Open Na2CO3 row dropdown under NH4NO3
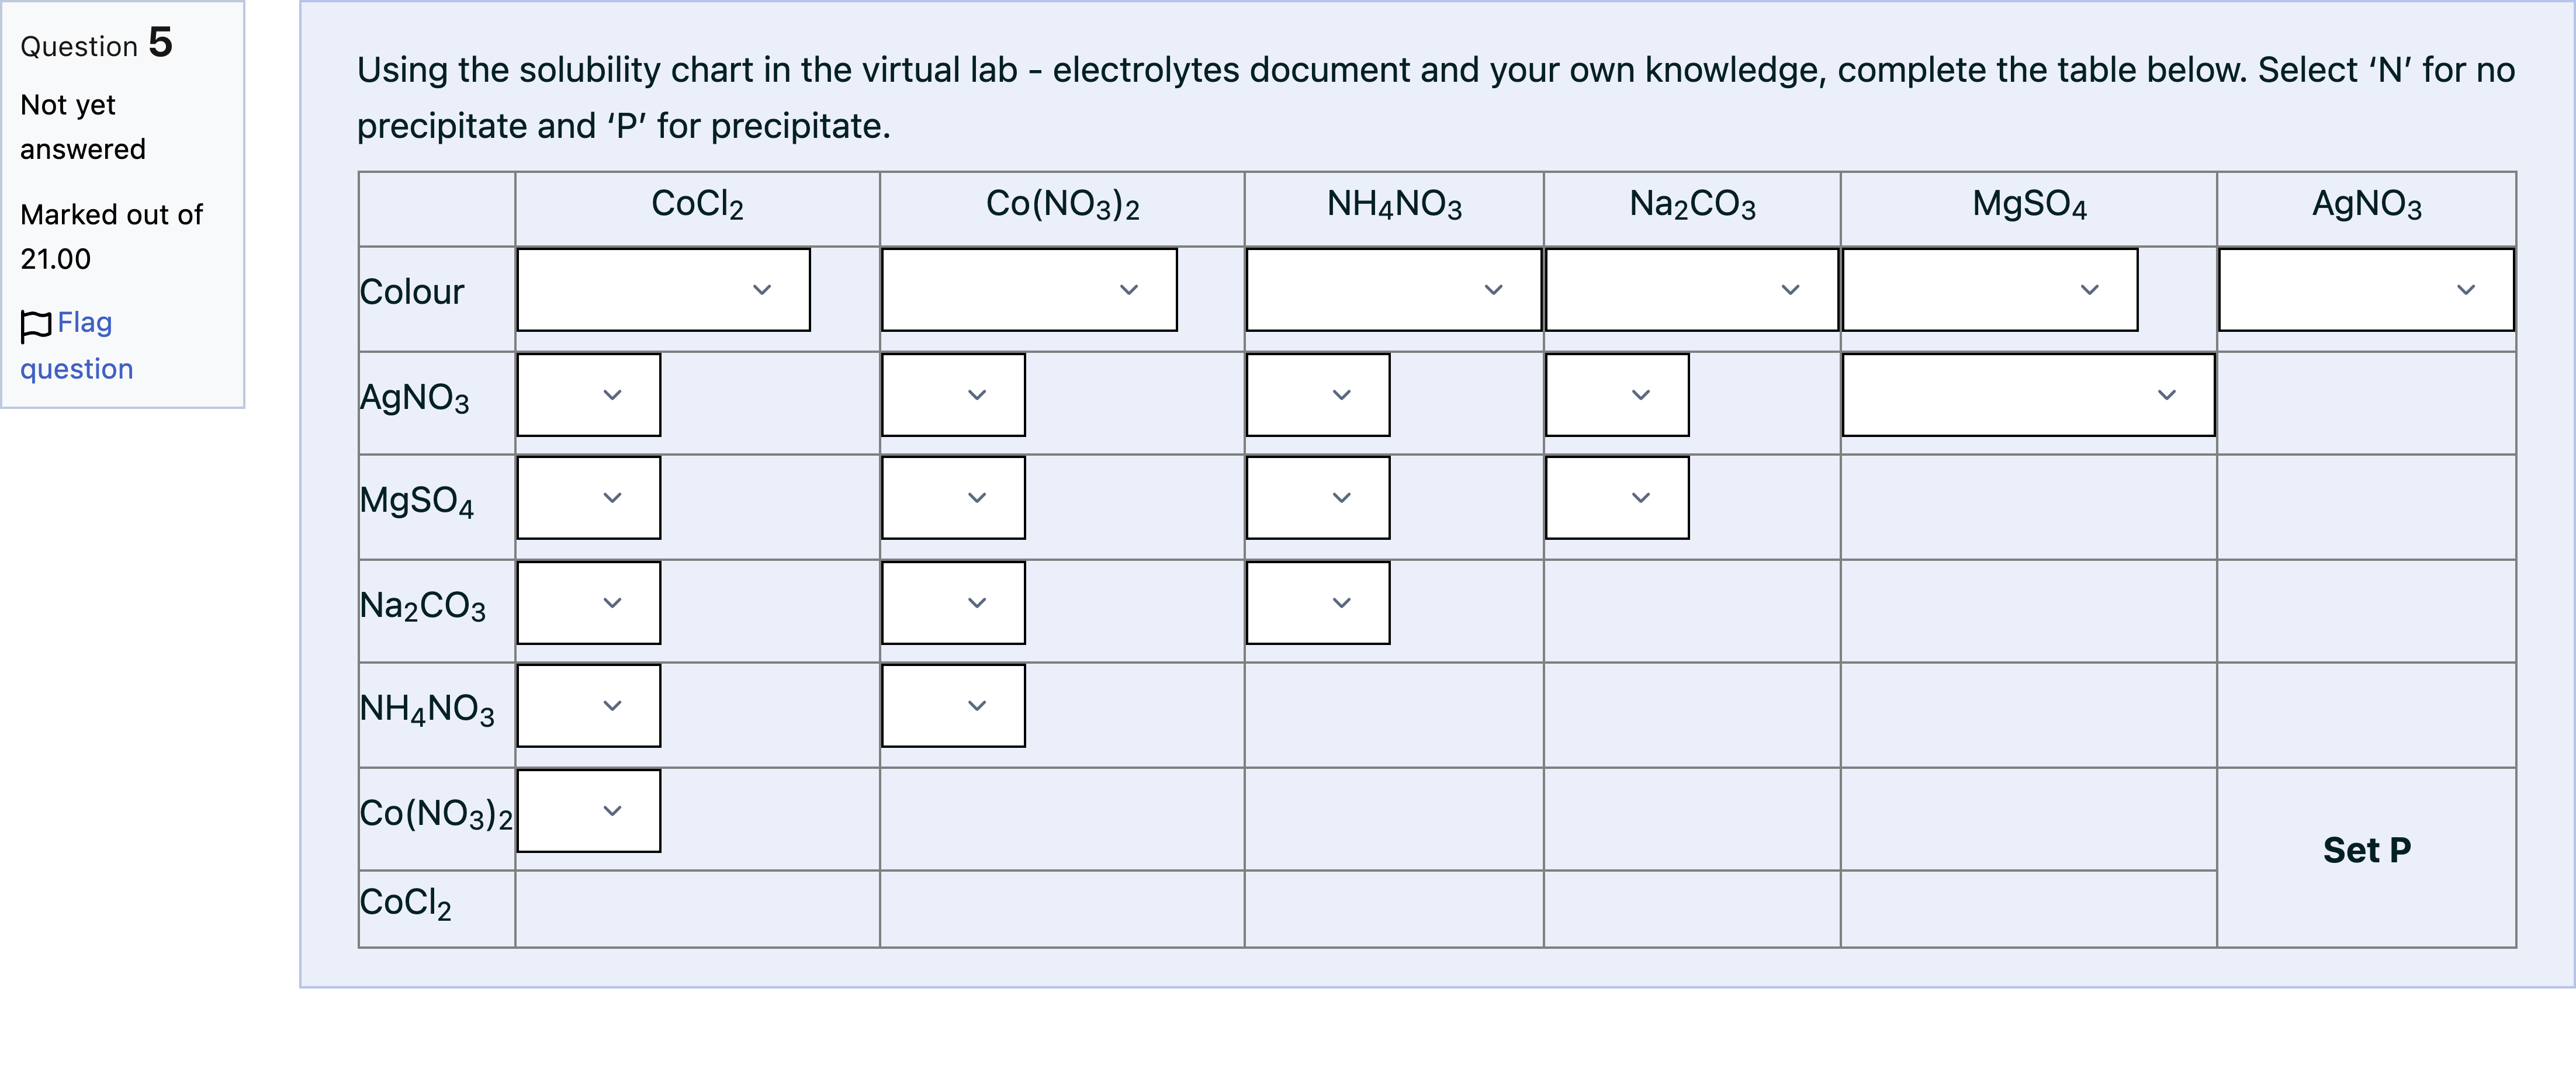Screen dimensions: 2576x1082 pos(1318,603)
